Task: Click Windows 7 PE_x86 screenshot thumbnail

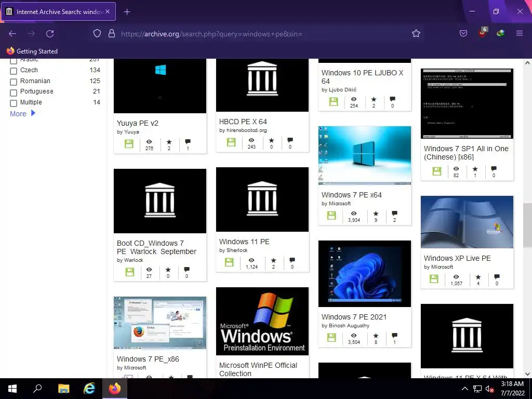Action: pyautogui.click(x=160, y=323)
